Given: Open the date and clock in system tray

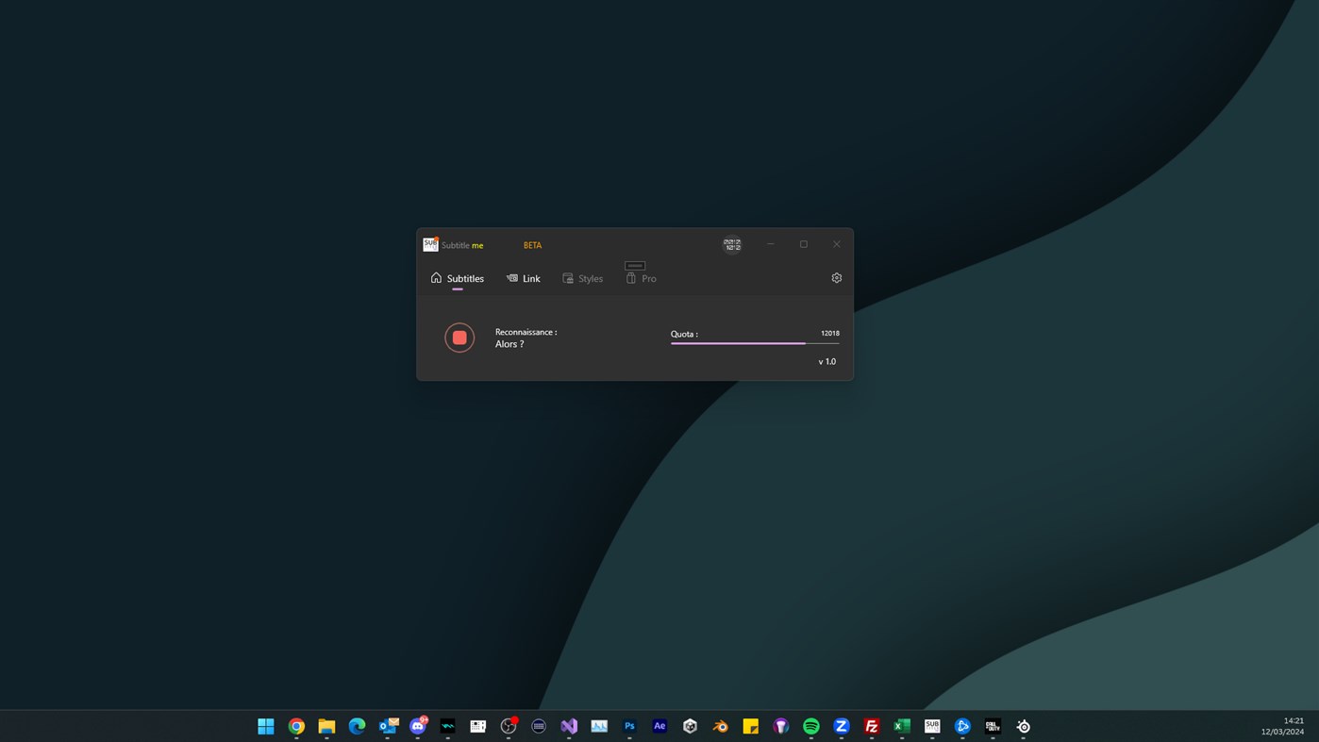Looking at the screenshot, I should point(1284,726).
